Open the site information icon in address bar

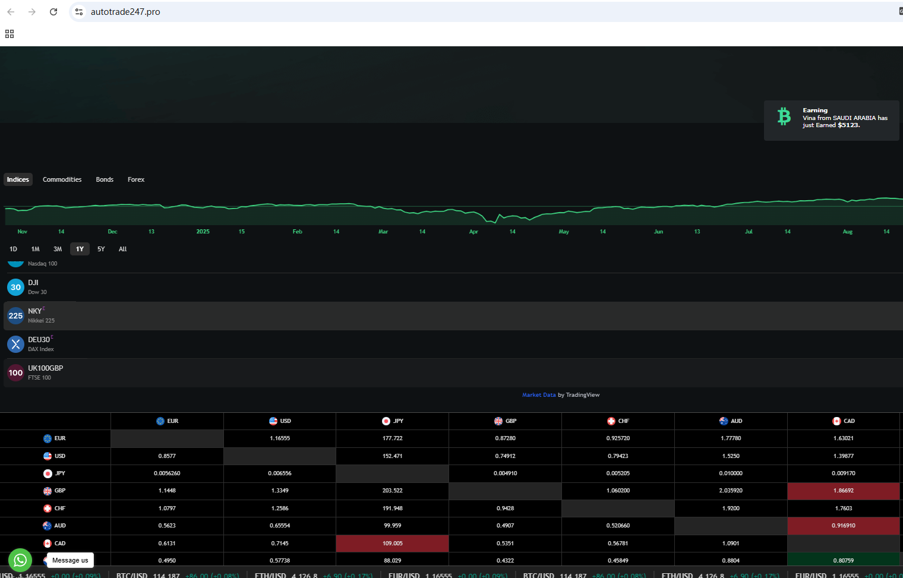tap(79, 12)
